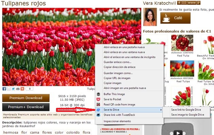The height and width of the screenshot is (135, 214).
Task: Click the Descripción text about Keukenhof
Action: click(47, 124)
